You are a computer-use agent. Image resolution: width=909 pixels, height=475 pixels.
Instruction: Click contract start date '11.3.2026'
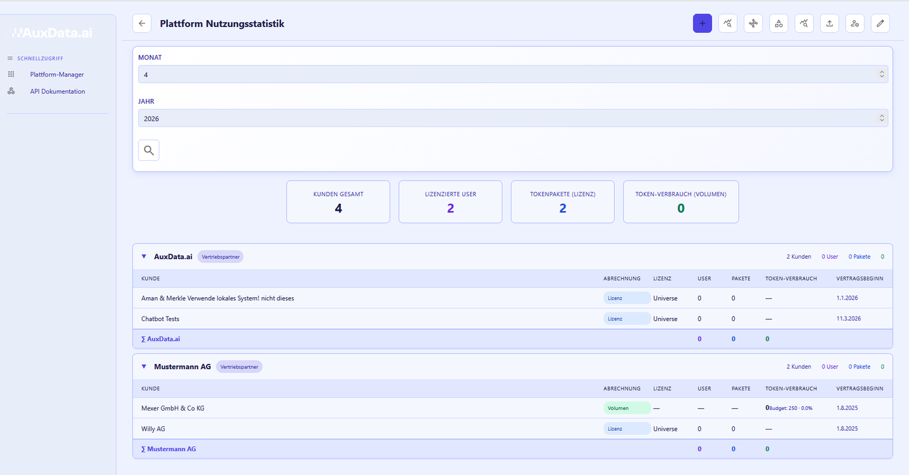pos(848,319)
